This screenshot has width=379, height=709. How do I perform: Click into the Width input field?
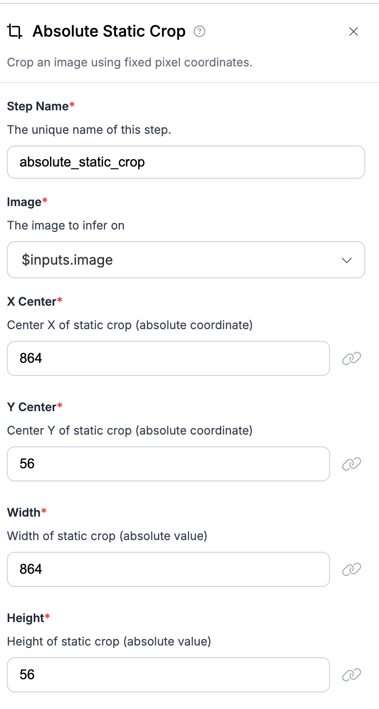pyautogui.click(x=168, y=569)
